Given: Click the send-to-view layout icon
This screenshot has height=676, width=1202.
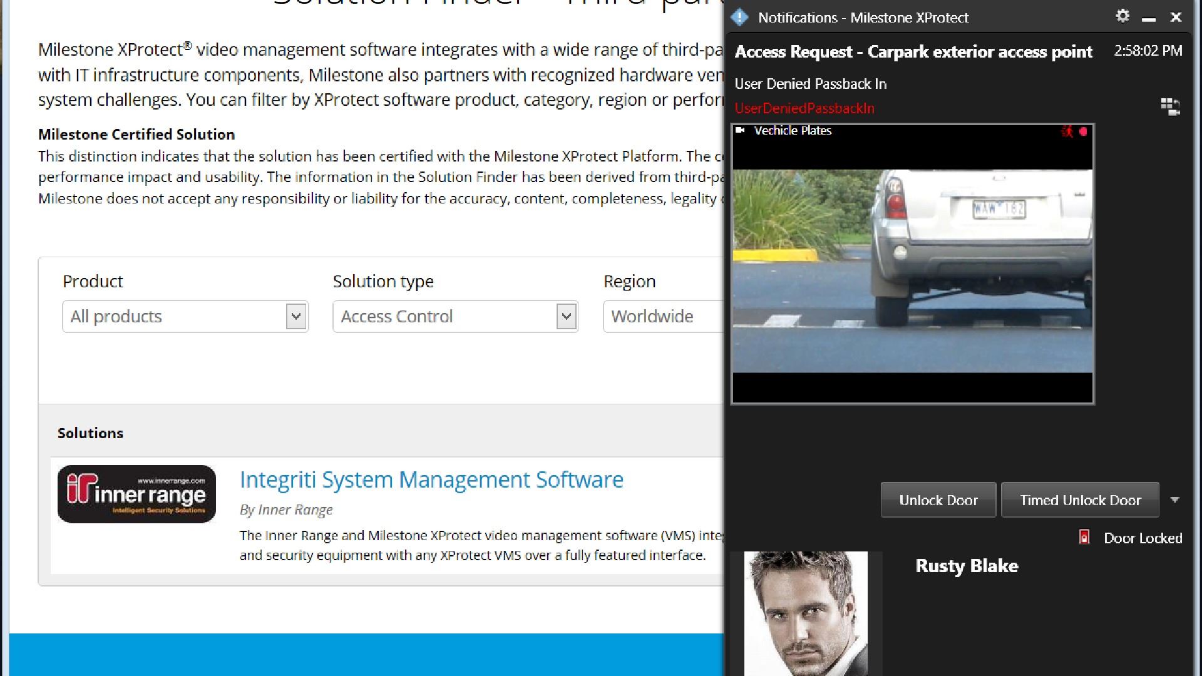Looking at the screenshot, I should 1170,106.
